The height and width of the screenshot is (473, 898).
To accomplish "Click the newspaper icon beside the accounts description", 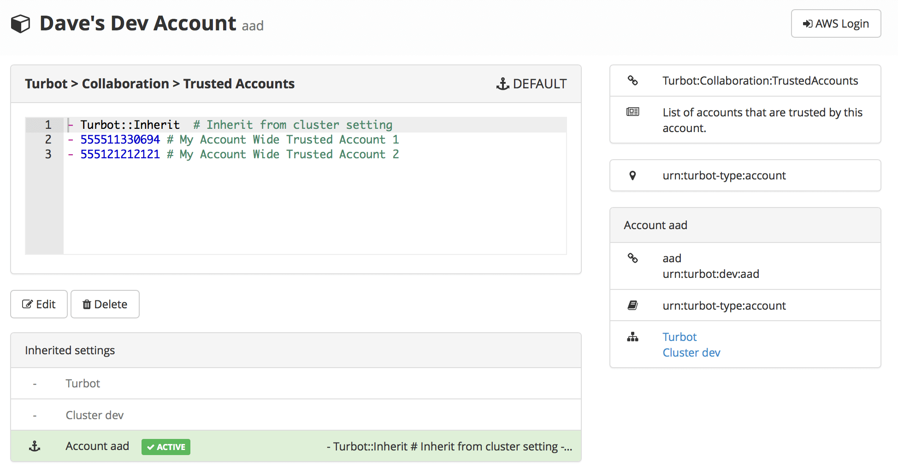I will (633, 112).
